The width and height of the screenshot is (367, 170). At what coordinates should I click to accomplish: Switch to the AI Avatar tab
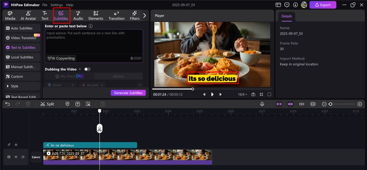28,16
